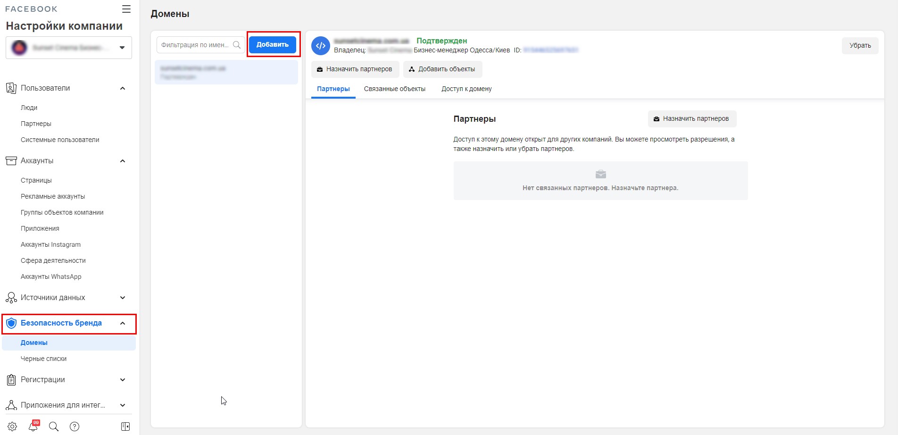898x435 pixels.
Task: Open Системные пользователи
Action: click(x=60, y=140)
